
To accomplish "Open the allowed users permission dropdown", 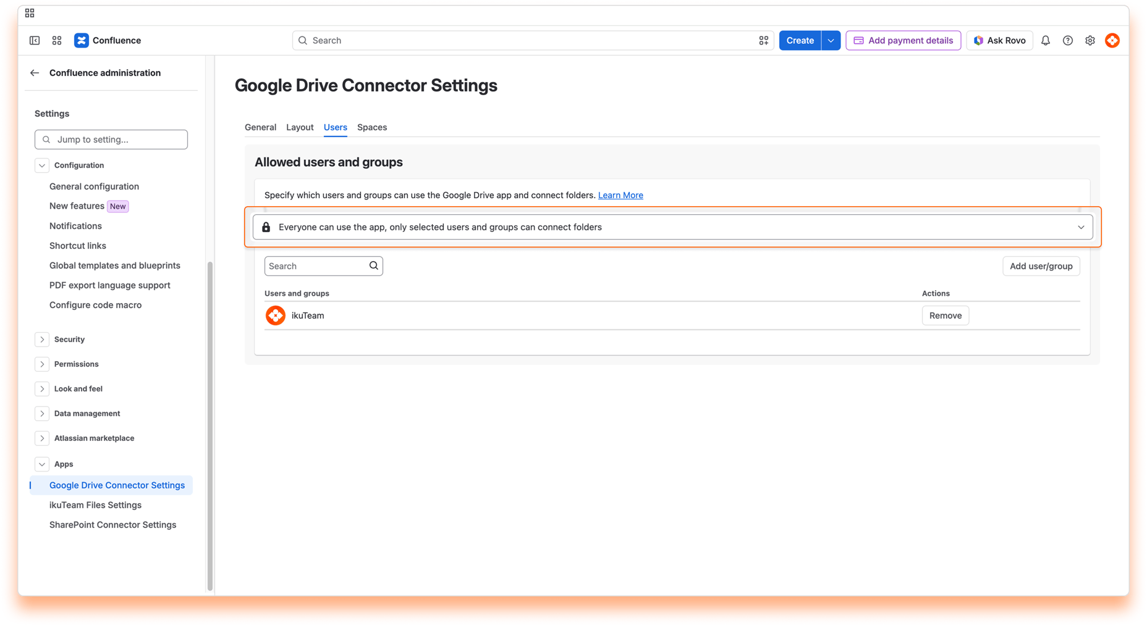I will click(x=672, y=227).
